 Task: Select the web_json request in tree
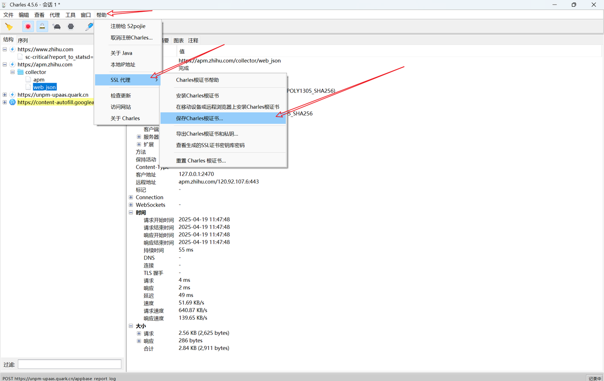pyautogui.click(x=44, y=87)
